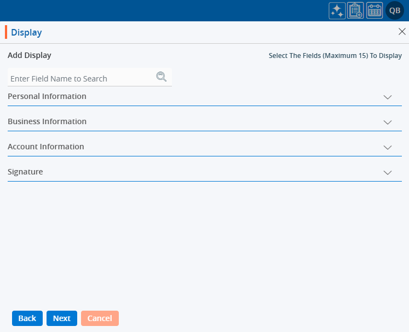
Task: Click the Cancel button
Action: pos(100,318)
